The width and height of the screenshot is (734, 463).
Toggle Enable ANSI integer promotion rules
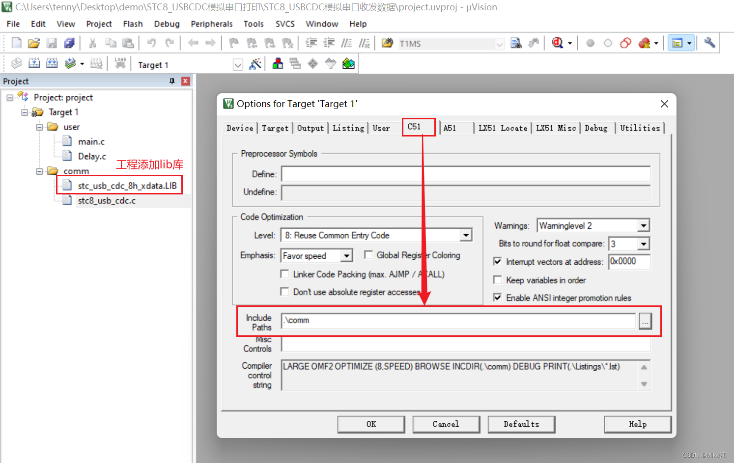click(497, 298)
